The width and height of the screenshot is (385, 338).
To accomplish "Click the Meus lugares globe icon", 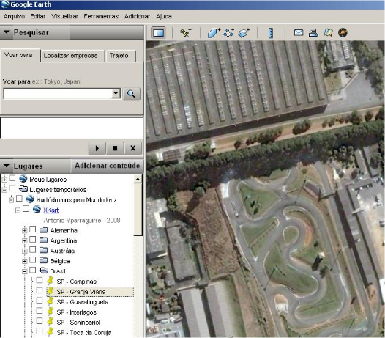I will point(23,179).
